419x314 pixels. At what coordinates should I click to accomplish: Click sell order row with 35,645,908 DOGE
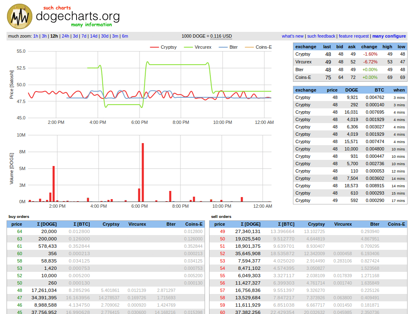(x=309, y=253)
